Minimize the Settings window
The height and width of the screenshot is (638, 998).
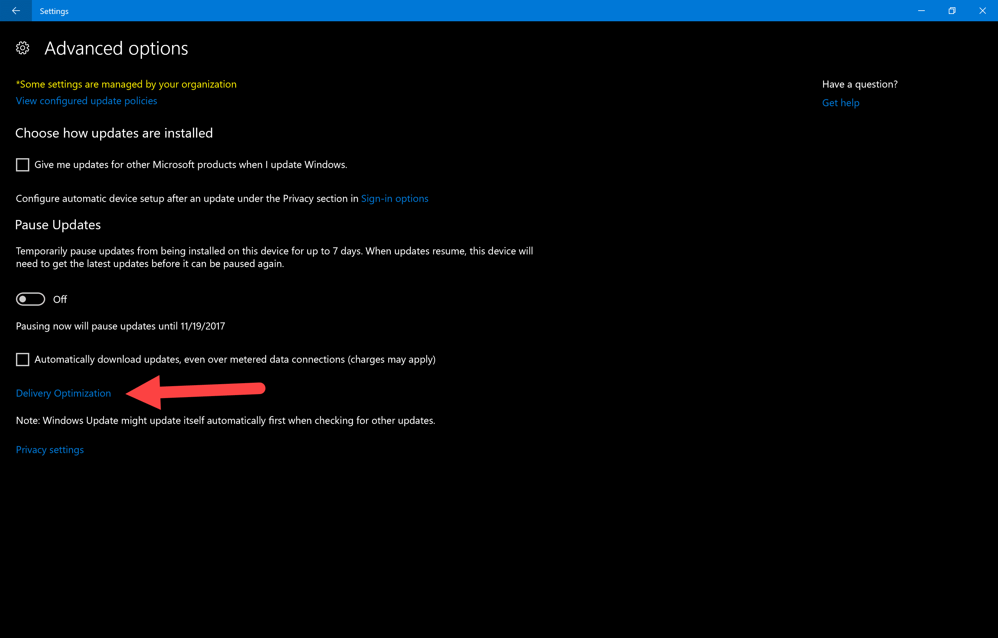[x=921, y=11]
